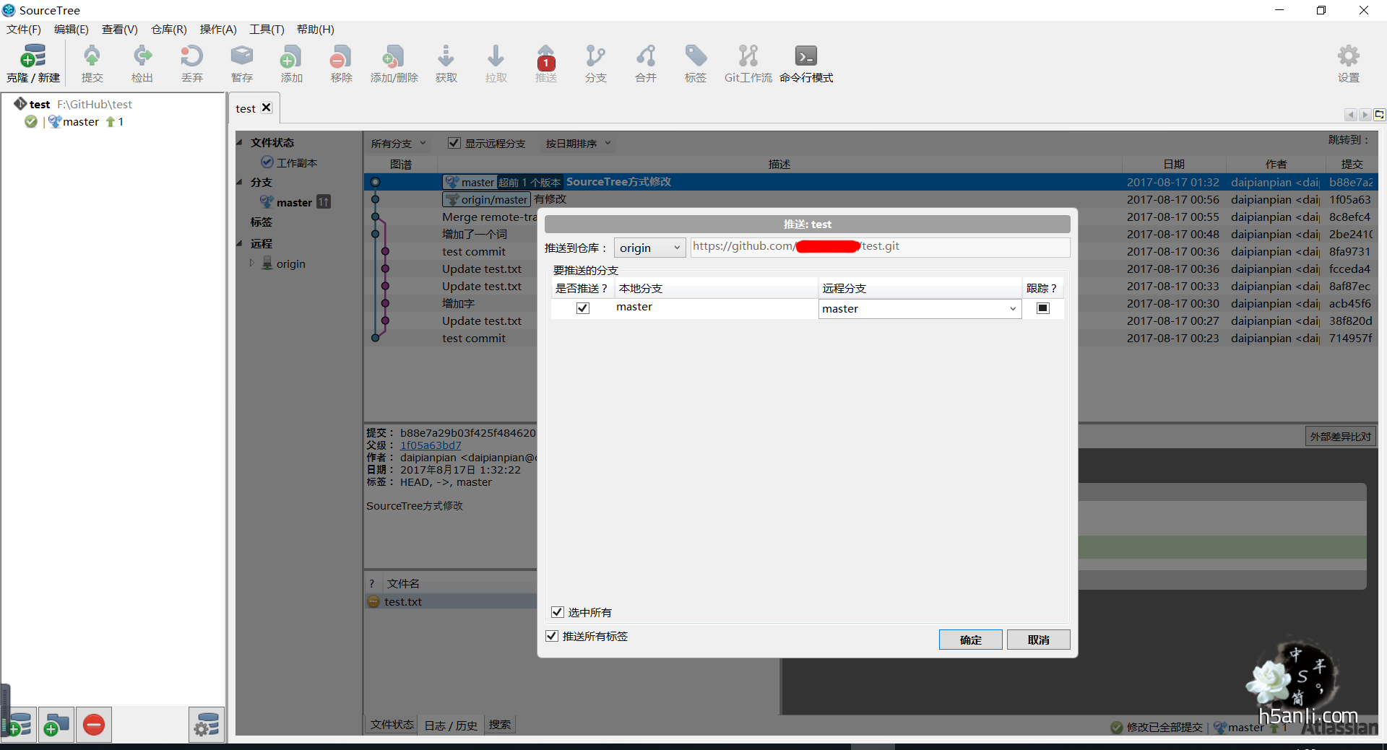Click the repository URL input field
1387x750 pixels.
880,247
